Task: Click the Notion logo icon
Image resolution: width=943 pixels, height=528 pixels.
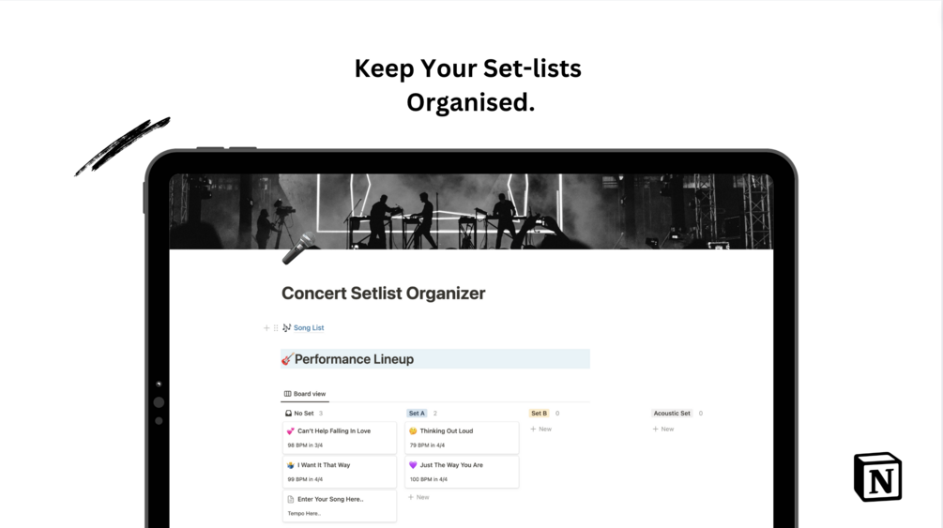Action: point(877,476)
